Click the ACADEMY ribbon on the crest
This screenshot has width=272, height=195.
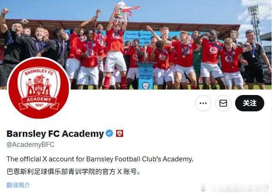click(39, 100)
